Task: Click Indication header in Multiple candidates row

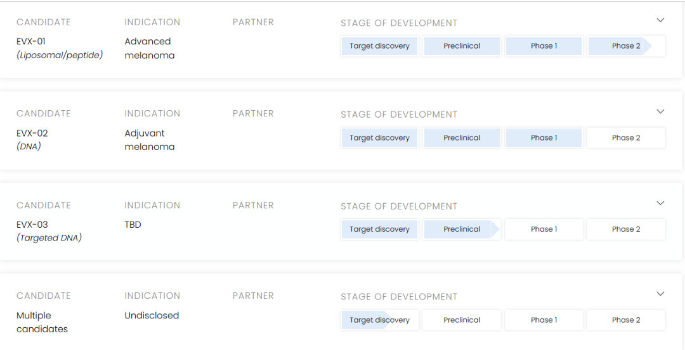Action: tap(152, 296)
